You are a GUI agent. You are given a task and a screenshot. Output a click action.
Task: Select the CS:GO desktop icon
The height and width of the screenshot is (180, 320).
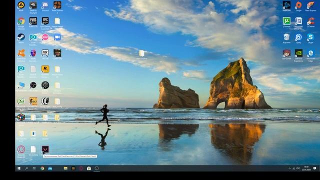(33, 101)
